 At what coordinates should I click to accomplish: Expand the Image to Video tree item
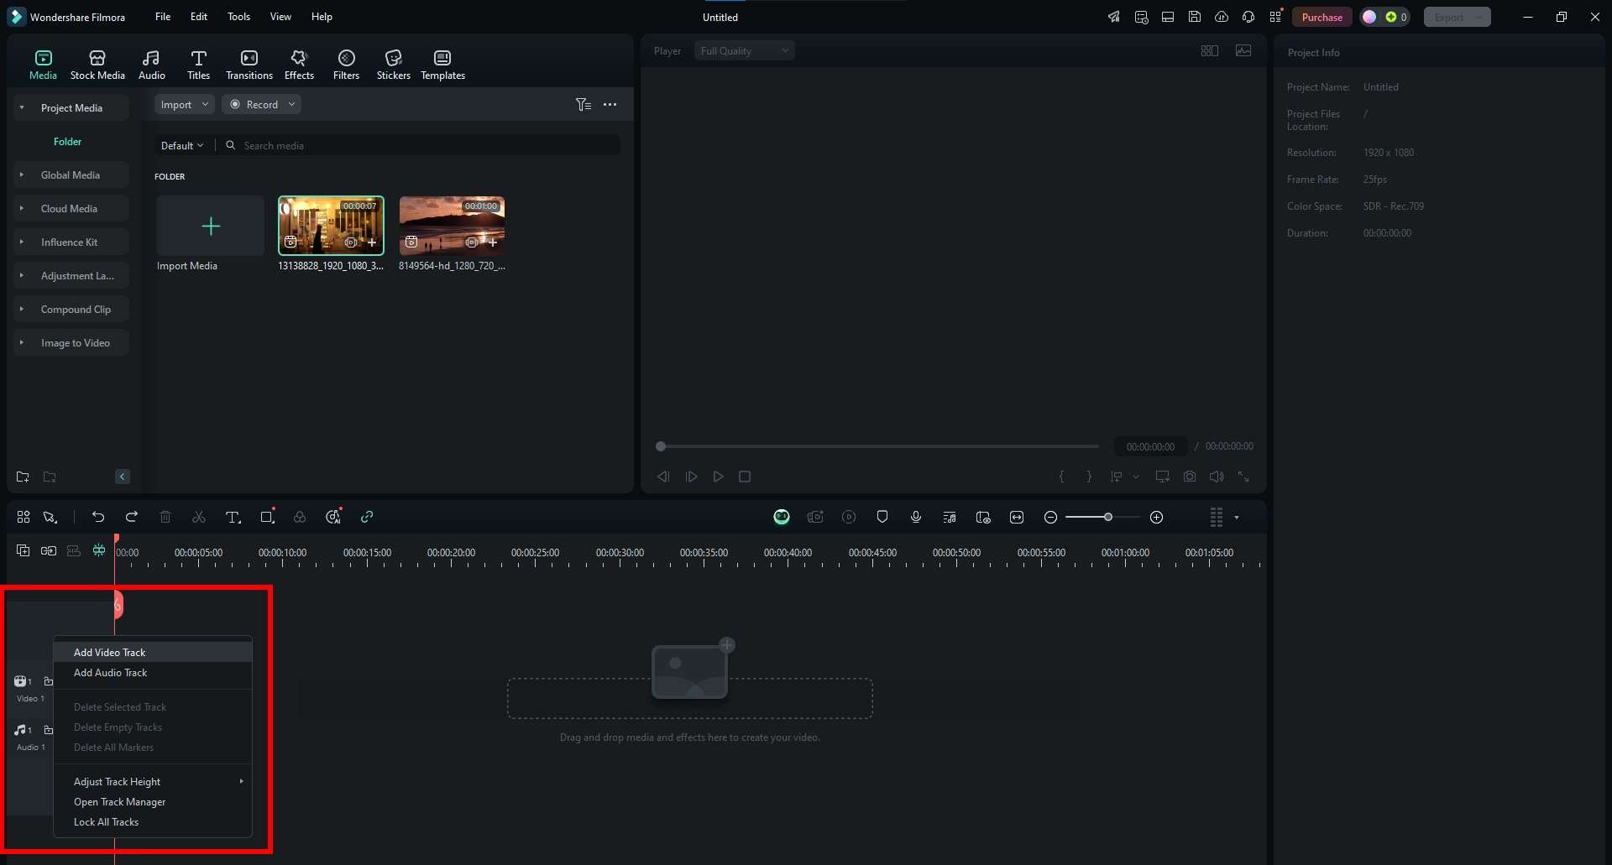71,342
